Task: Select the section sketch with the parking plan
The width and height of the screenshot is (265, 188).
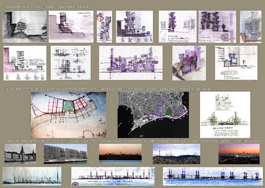Action: point(236,63)
